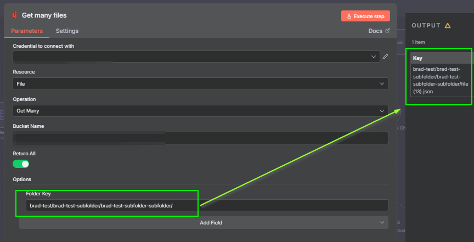Click the Bucket Name input field
This screenshot has height=242, width=474.
[200, 138]
